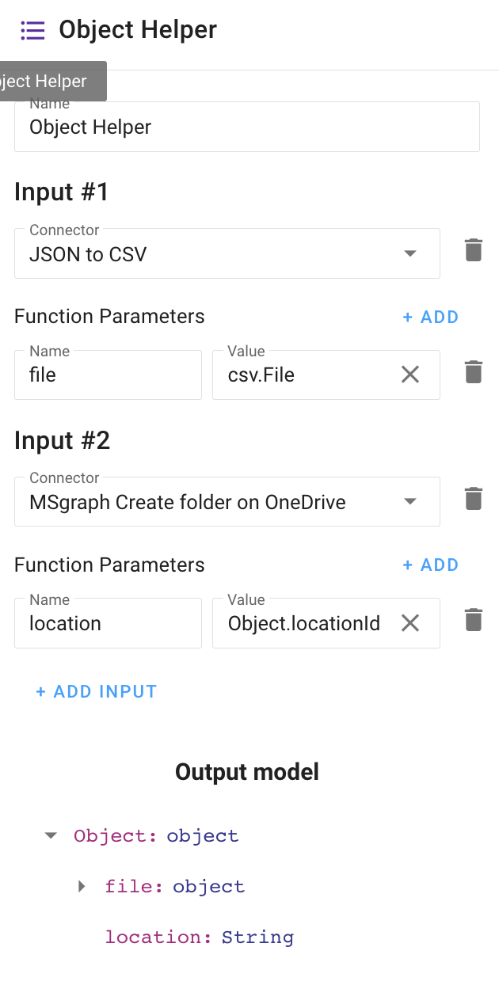
Task: Add a function parameter to Input #1
Action: click(x=430, y=318)
